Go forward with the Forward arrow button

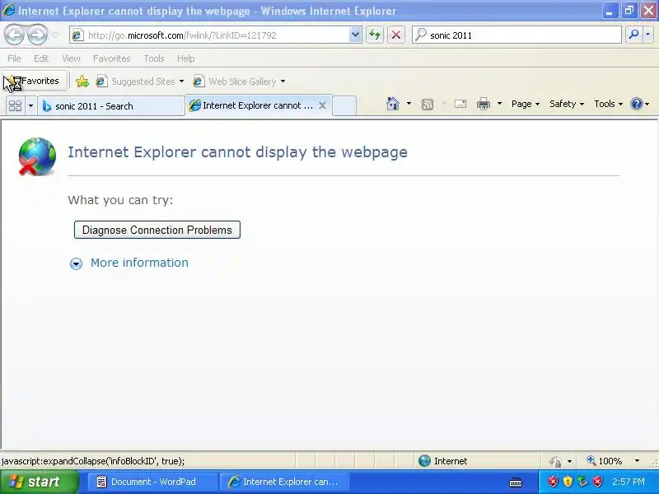tap(37, 35)
